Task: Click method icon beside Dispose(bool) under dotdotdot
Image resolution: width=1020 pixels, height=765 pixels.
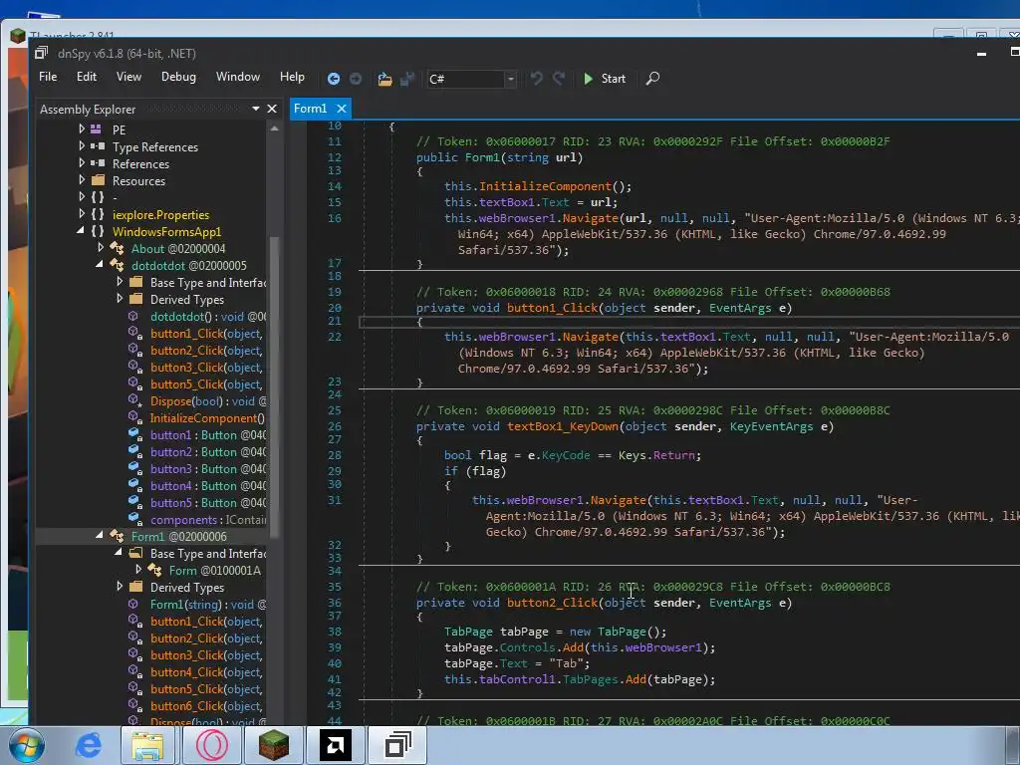Action: 134,400
